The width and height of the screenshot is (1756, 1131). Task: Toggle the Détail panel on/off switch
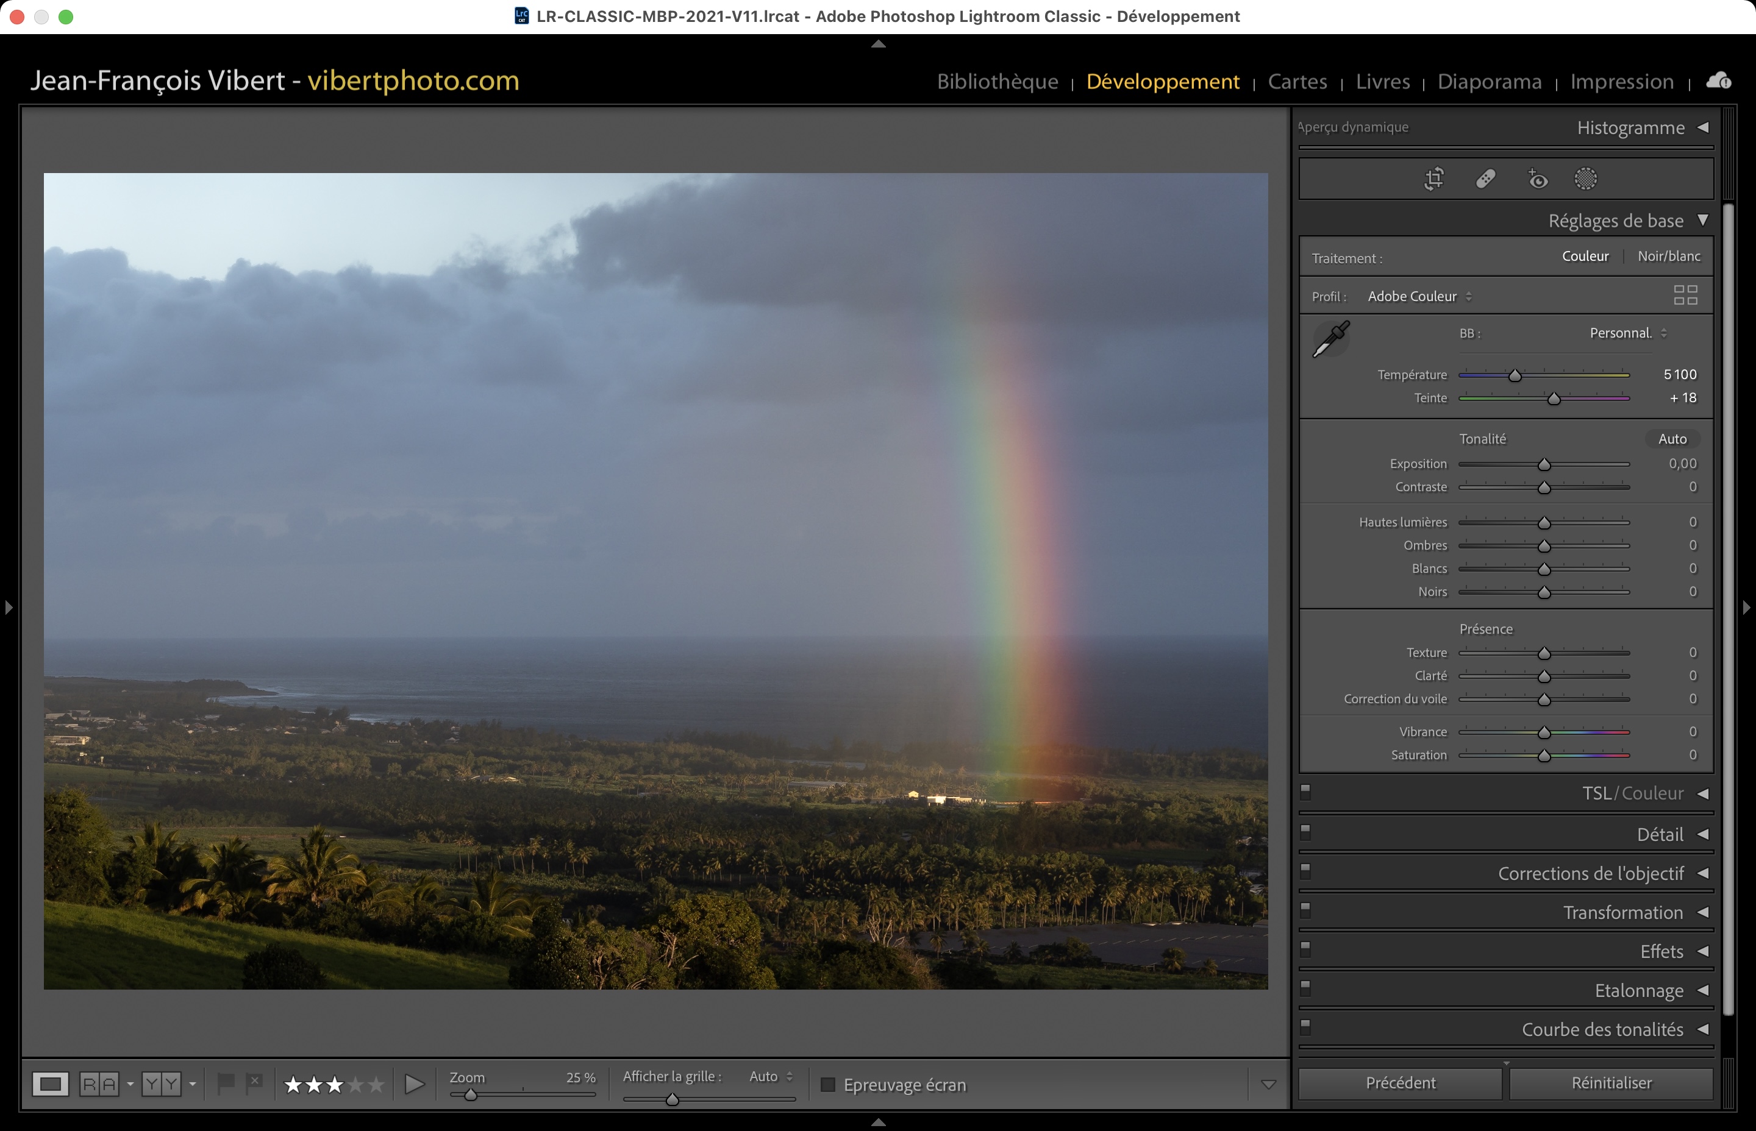pos(1305,832)
